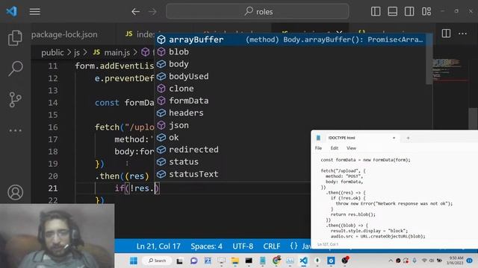Viewport: 478px width, 268px height.
Task: Toggle bottom panel layout icon
Action: point(392,12)
